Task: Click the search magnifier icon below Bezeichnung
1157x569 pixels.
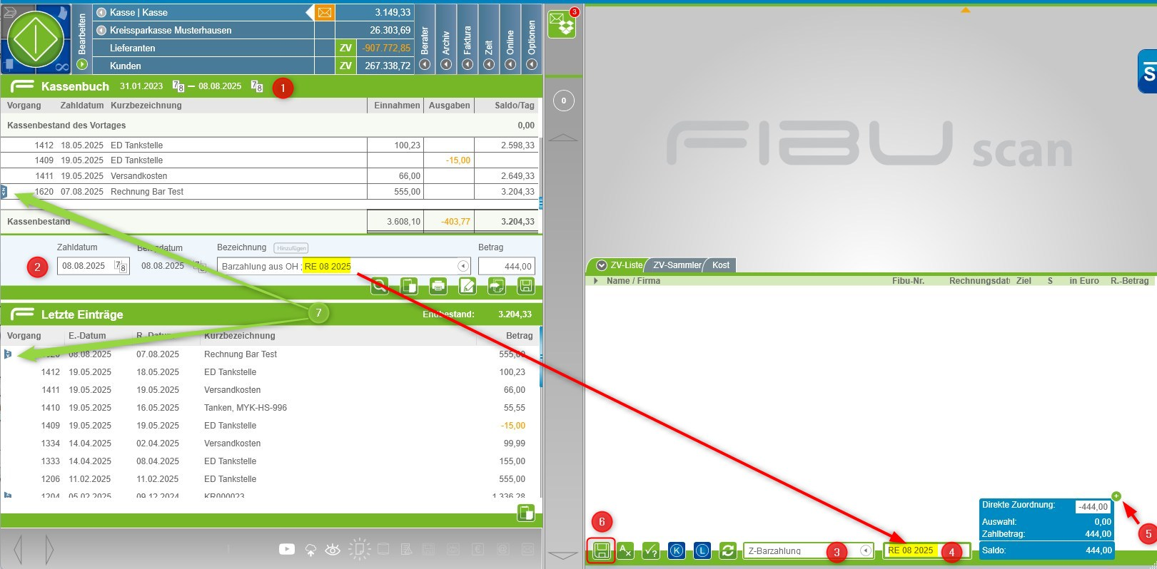Action: tap(380, 287)
